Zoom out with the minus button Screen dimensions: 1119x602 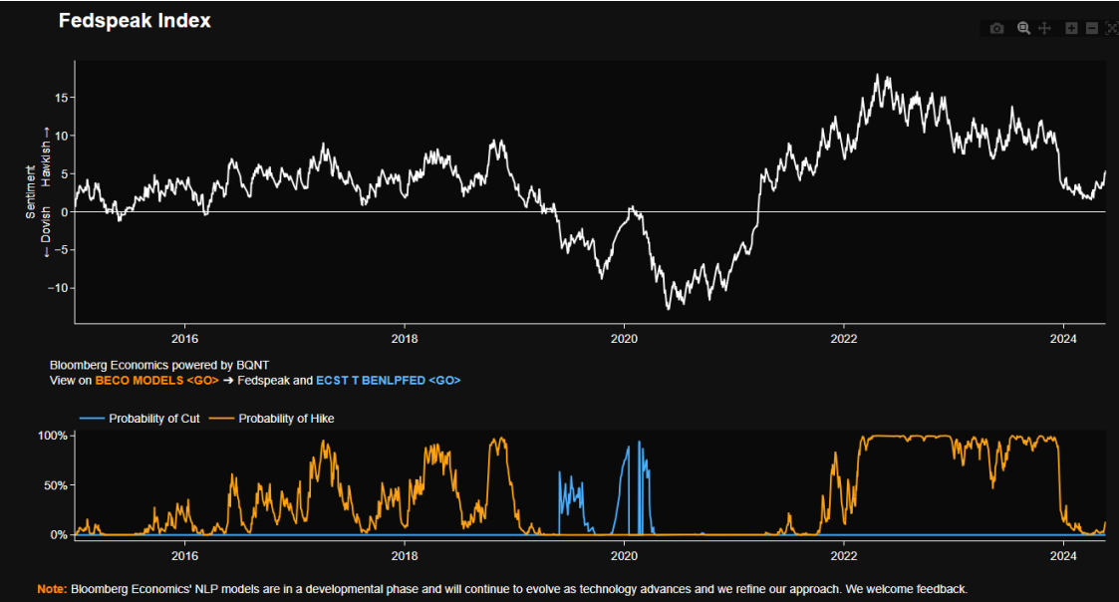click(x=1092, y=29)
